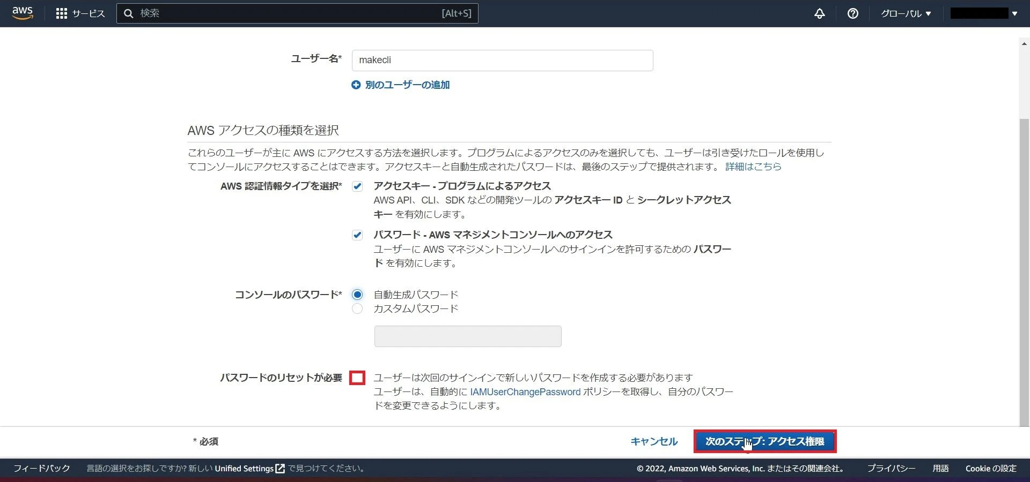Check the パスワードのリセットが必要 checkbox
1030x482 pixels.
357,378
